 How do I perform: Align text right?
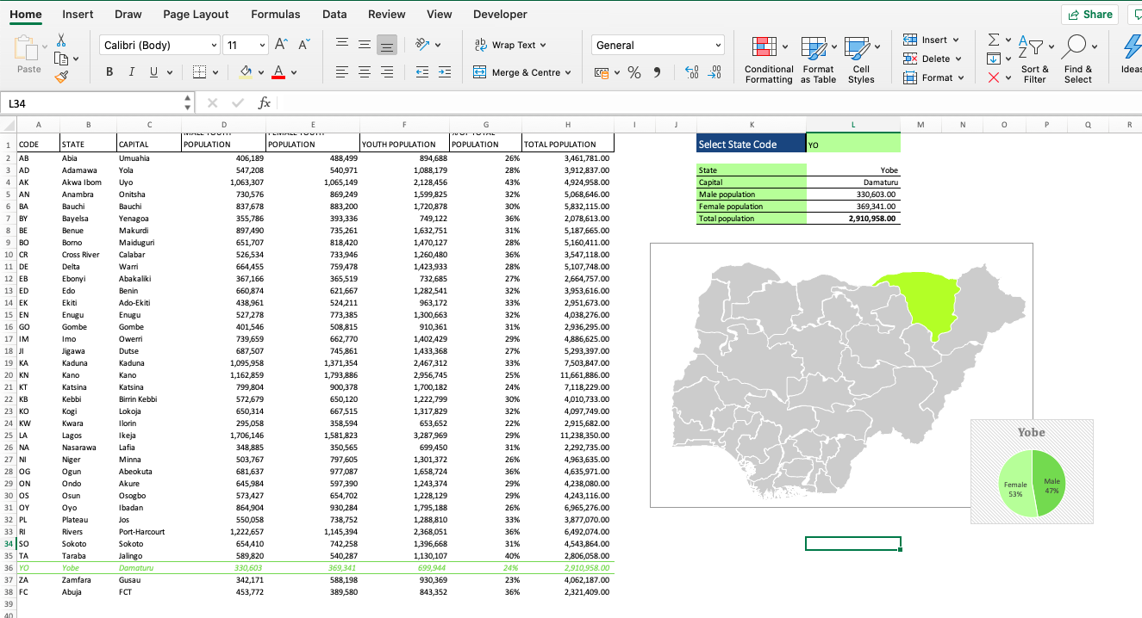[x=387, y=72]
